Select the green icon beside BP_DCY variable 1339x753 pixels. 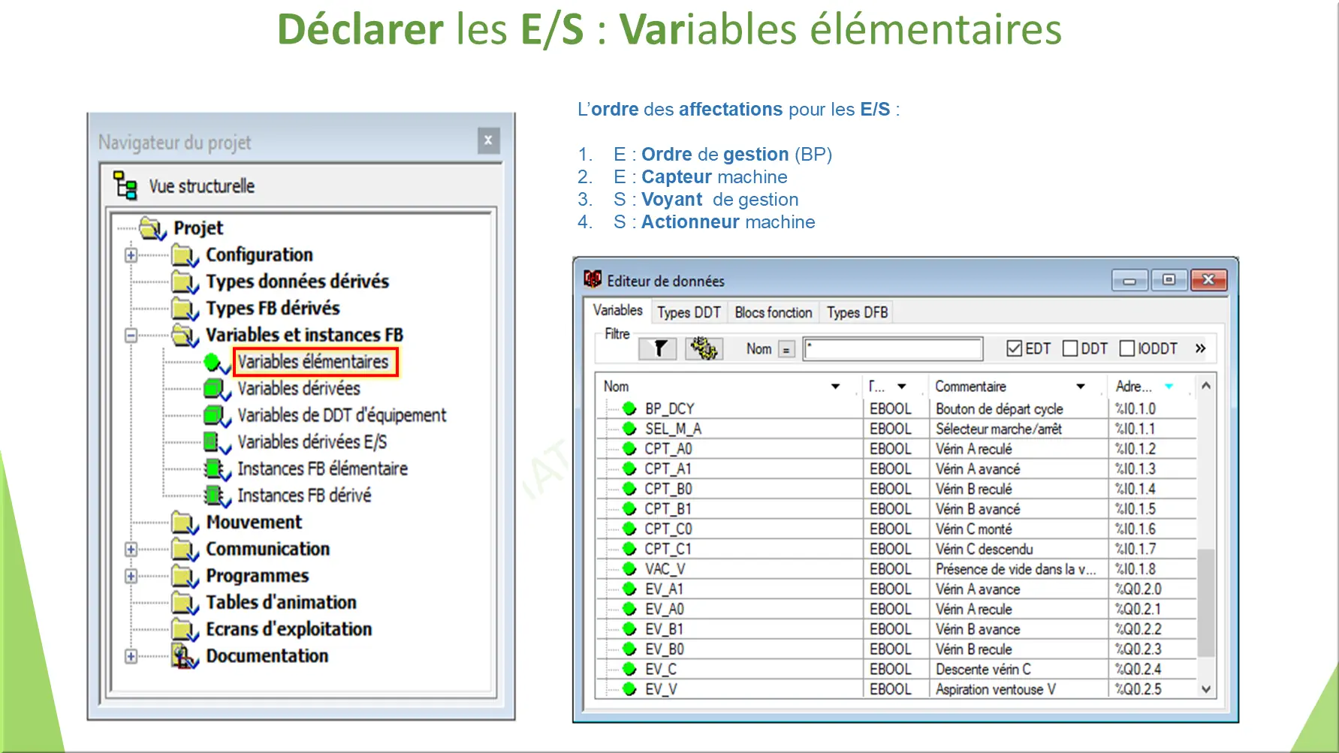629,408
